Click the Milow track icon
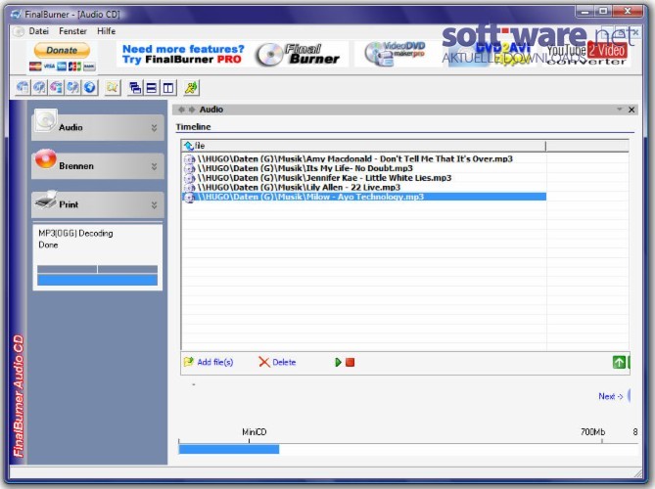This screenshot has width=655, height=489. pos(190,198)
